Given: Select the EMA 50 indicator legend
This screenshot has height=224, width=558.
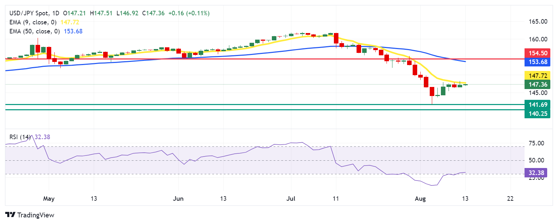Looking at the screenshot, I should 35,31.
